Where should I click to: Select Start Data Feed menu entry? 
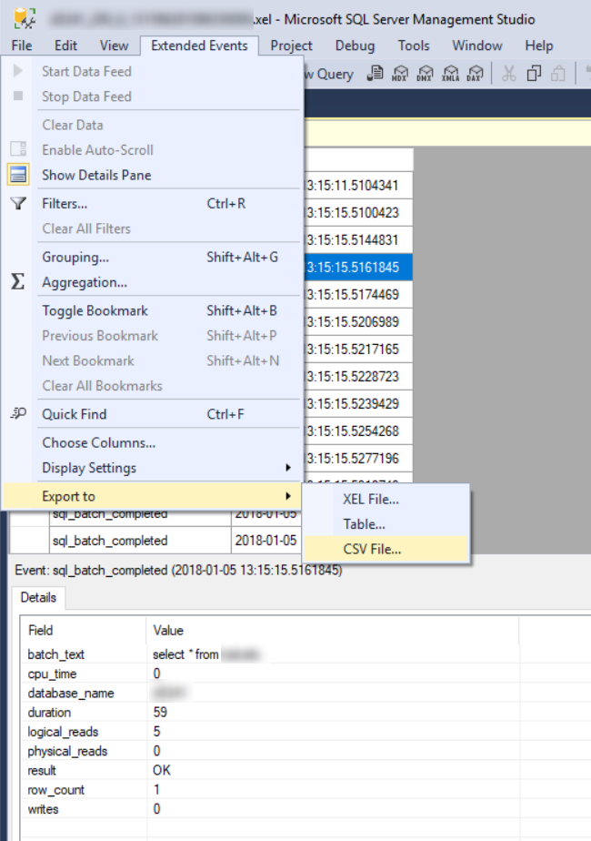point(153,71)
